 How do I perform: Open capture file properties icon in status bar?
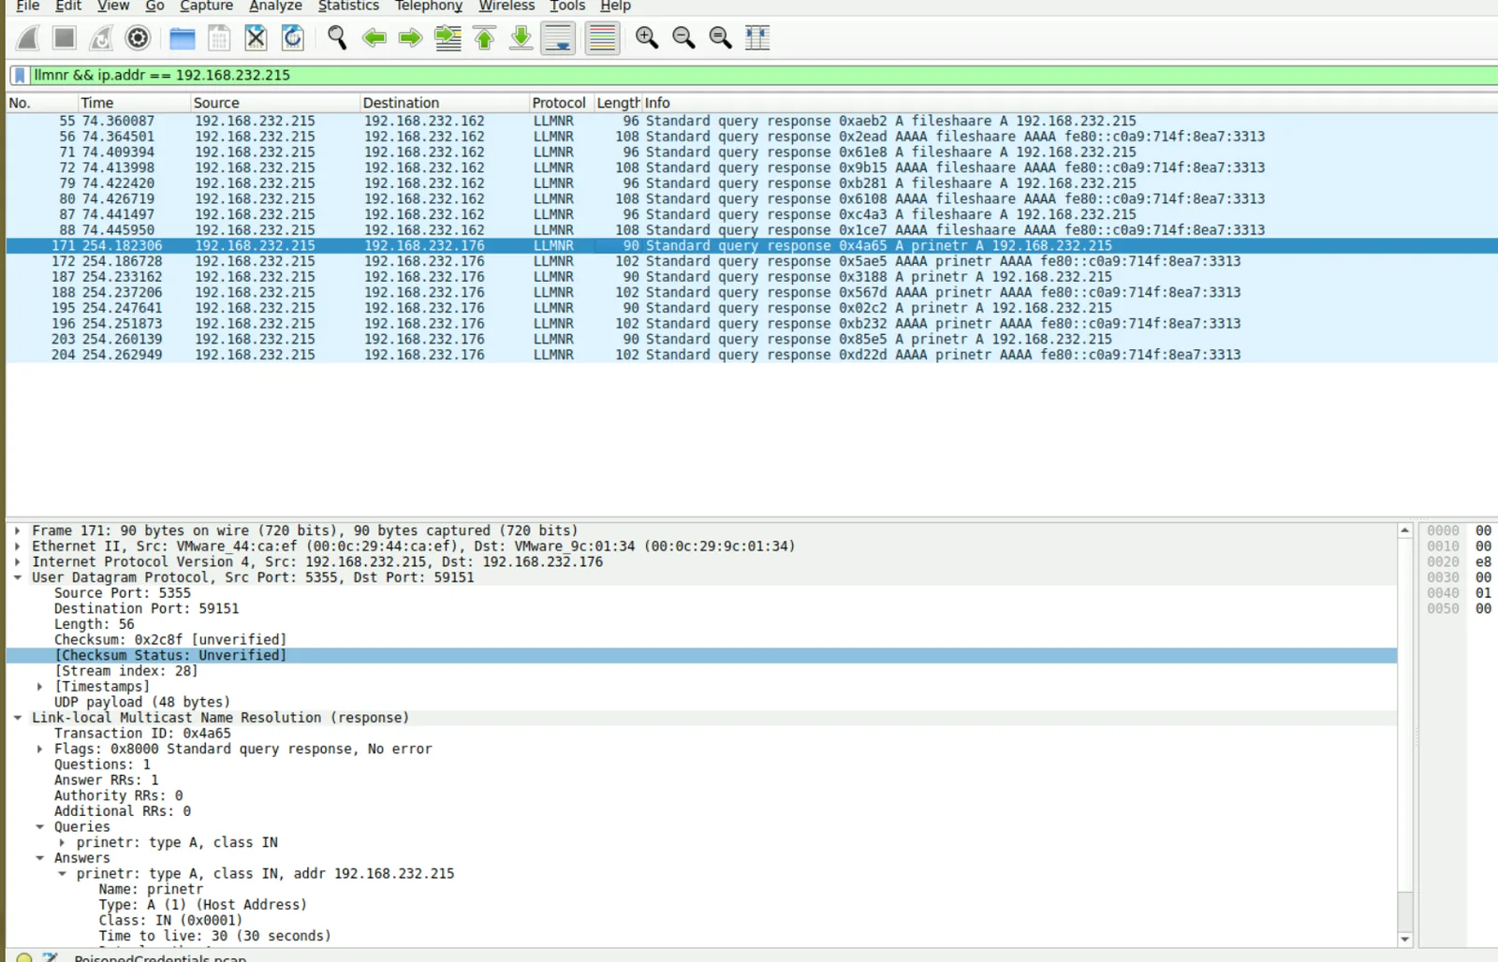coord(51,957)
